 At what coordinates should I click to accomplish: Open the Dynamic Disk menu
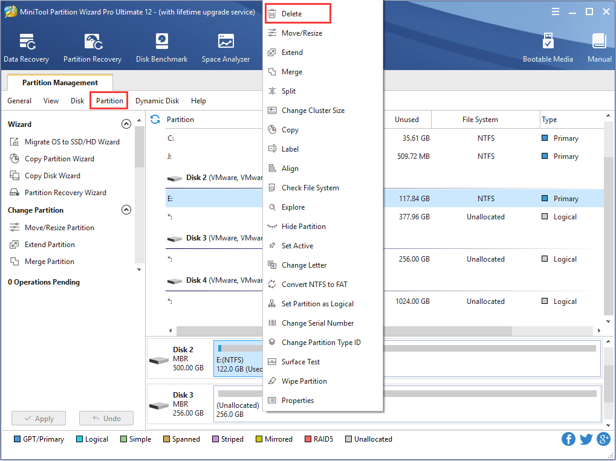[x=157, y=101]
